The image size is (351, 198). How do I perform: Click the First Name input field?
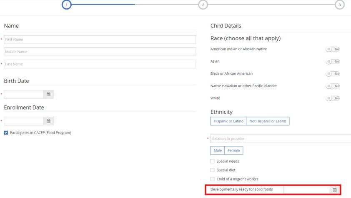click(100, 39)
